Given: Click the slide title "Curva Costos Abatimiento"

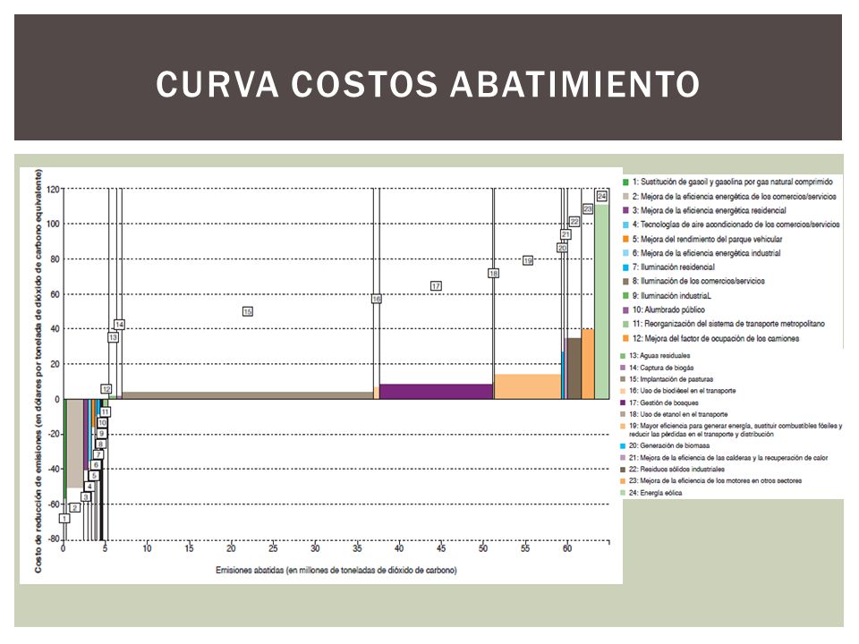Looking at the screenshot, I should click(428, 84).
